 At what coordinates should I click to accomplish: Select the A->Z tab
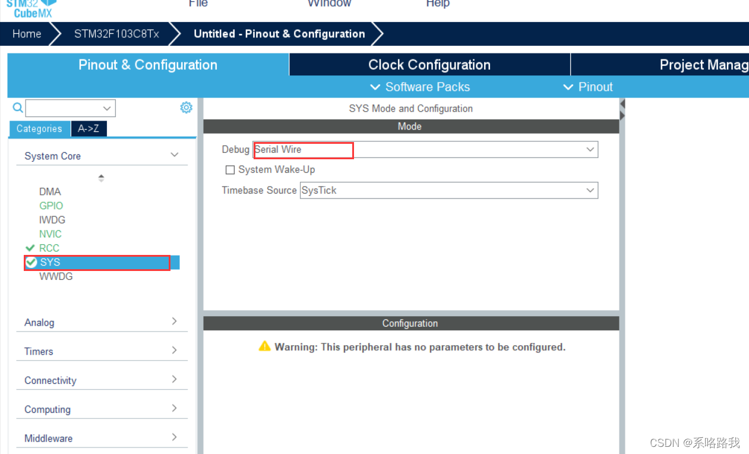coord(89,129)
